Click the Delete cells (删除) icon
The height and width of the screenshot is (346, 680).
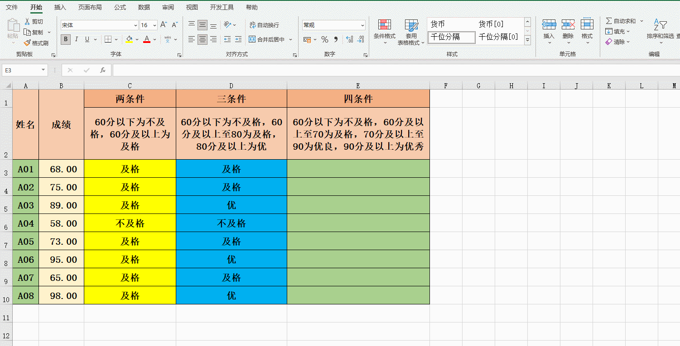click(568, 25)
